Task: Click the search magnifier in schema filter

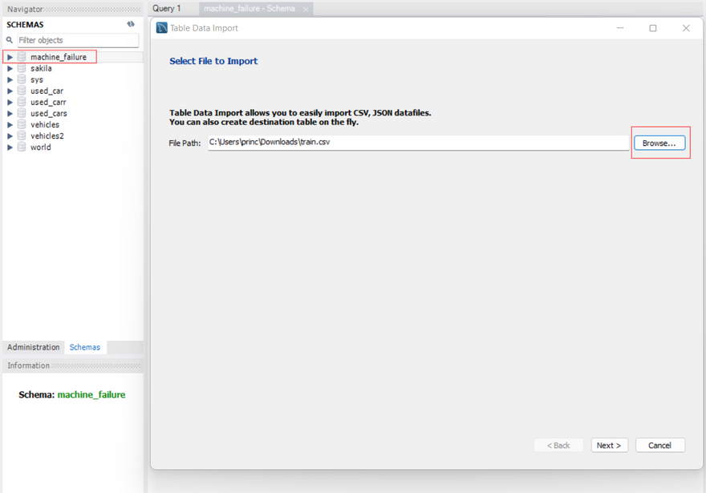Action: (10, 40)
